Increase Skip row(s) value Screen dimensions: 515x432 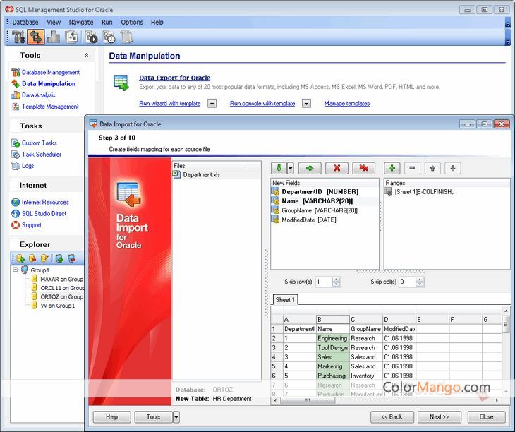337,280
